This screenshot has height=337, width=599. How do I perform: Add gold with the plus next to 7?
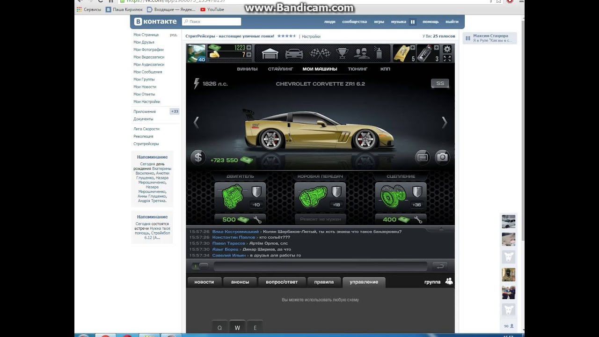point(249,54)
